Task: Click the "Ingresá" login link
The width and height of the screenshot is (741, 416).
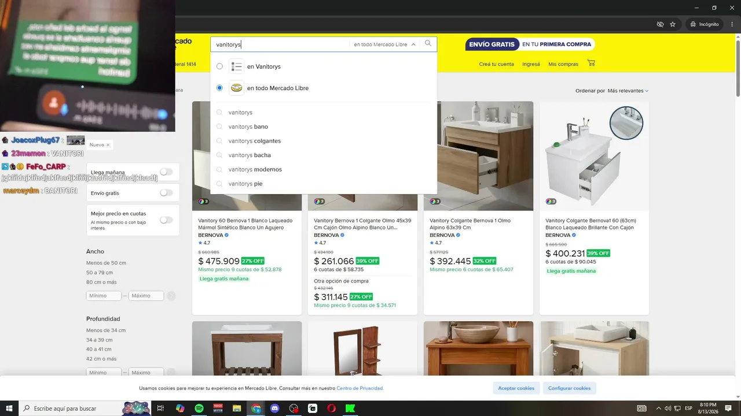Action: (x=531, y=64)
